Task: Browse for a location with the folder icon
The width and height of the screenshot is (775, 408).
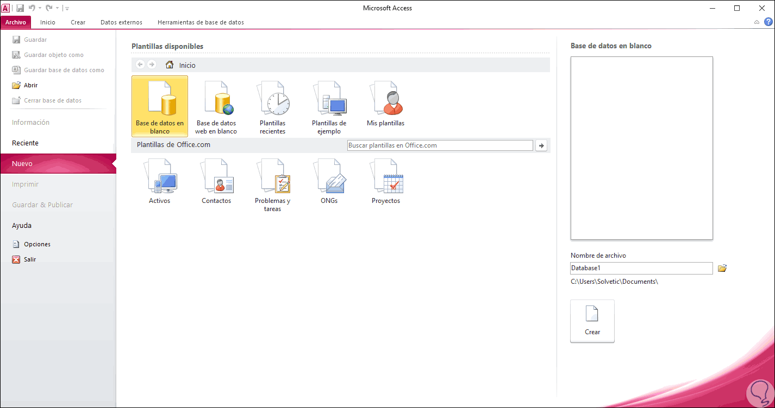Action: tap(722, 268)
